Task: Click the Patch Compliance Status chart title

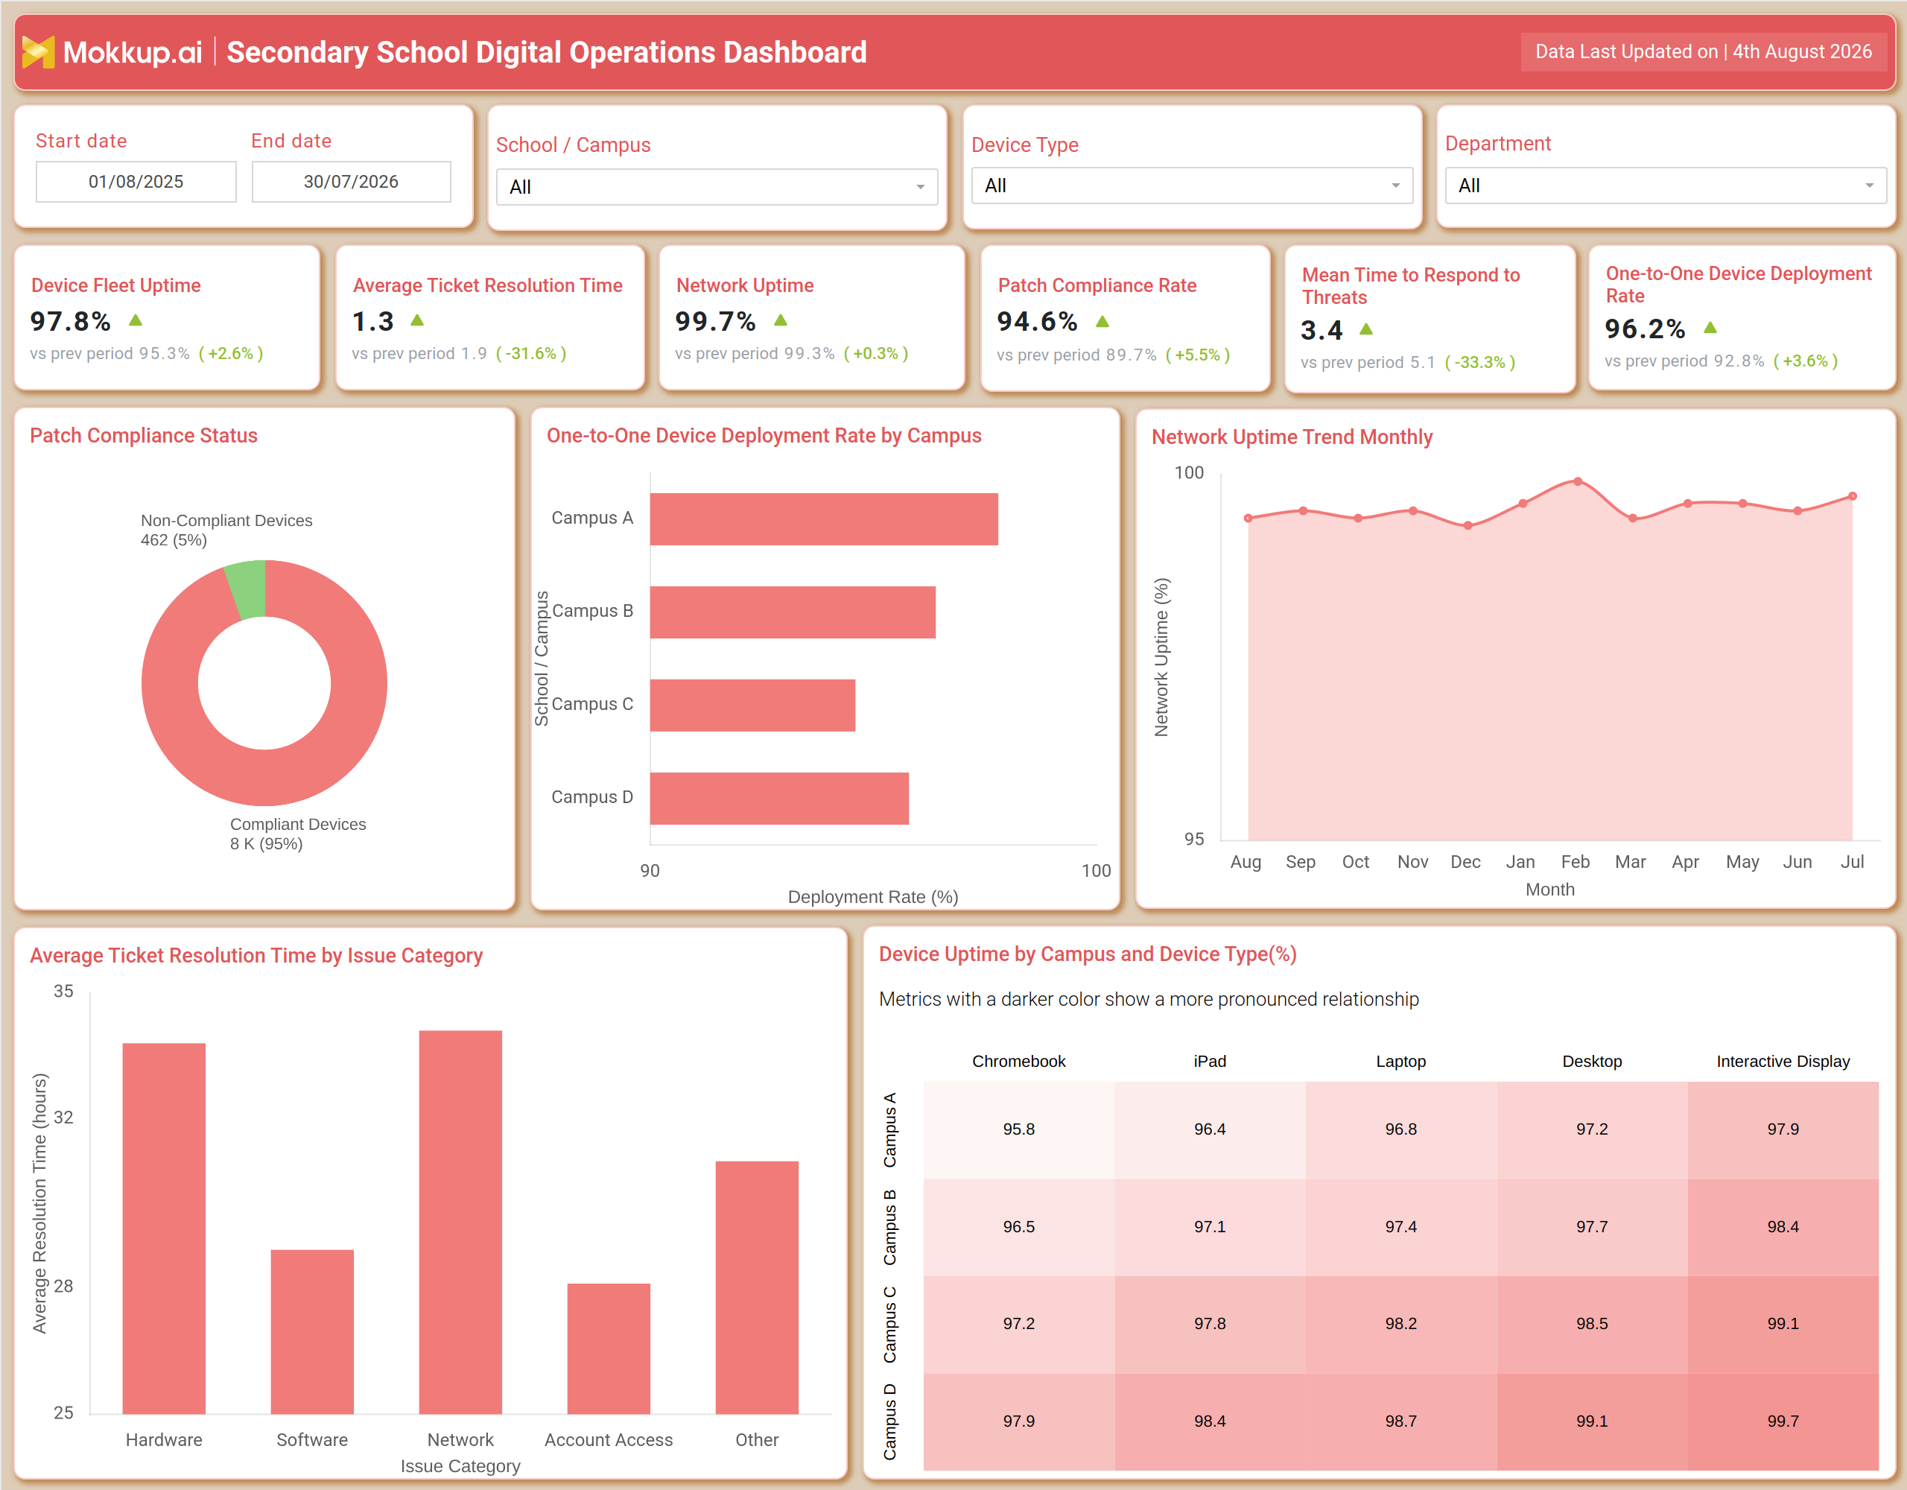Action: click(144, 436)
